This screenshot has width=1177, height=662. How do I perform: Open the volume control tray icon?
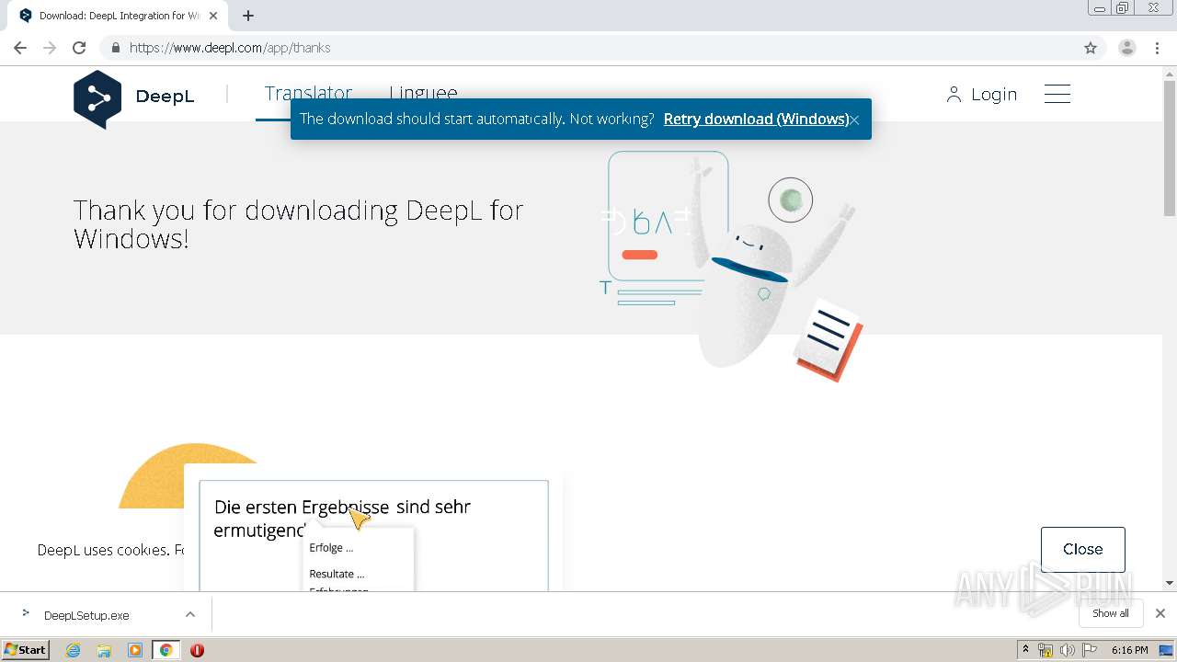click(x=1067, y=650)
